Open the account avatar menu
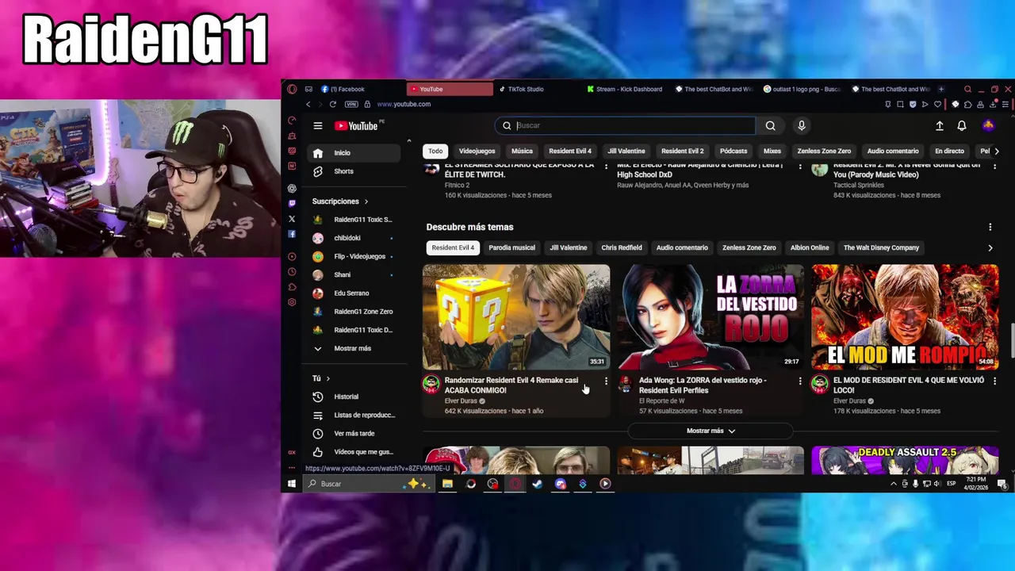 [x=988, y=125]
